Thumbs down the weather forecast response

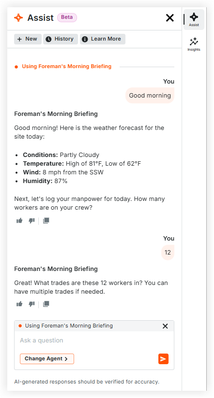click(x=31, y=221)
